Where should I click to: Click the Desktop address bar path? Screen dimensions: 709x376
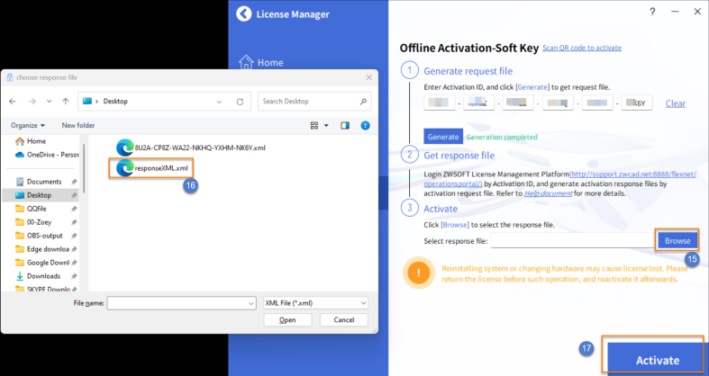pyautogui.click(x=115, y=101)
